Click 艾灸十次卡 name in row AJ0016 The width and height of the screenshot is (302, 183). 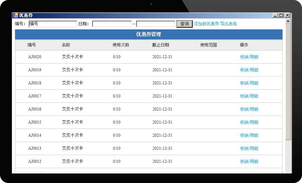click(72, 109)
